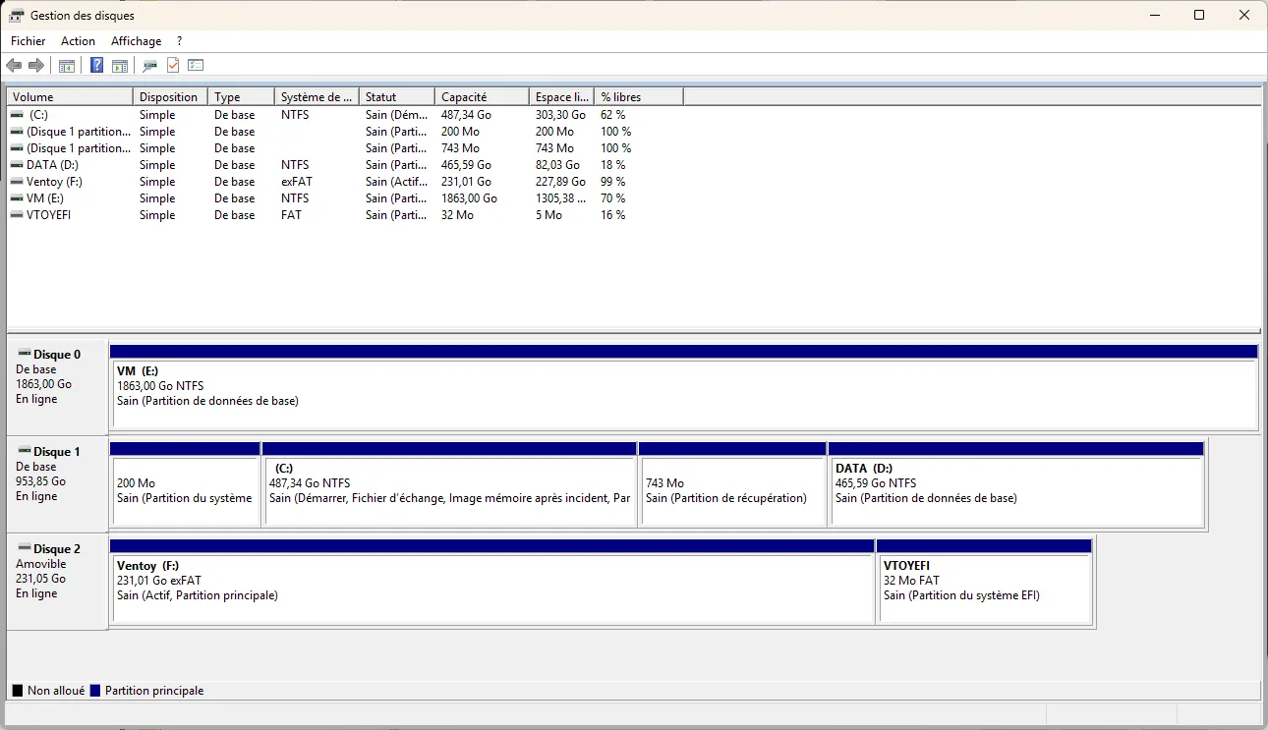Click the Forward arrow toolbar icon
The width and height of the screenshot is (1268, 730).
pos(36,66)
